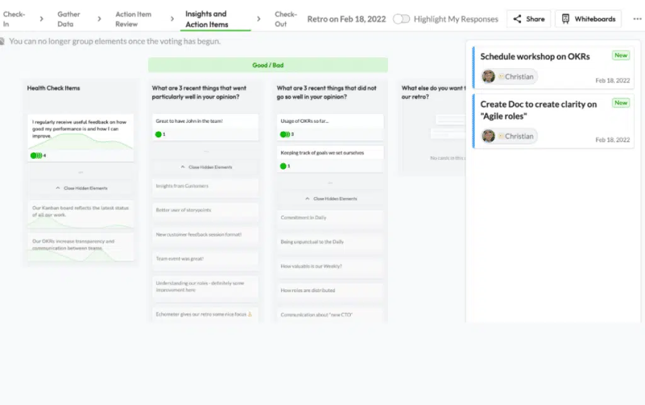Click chevron after Insights and Action Items
The height and width of the screenshot is (405, 645).
click(258, 19)
